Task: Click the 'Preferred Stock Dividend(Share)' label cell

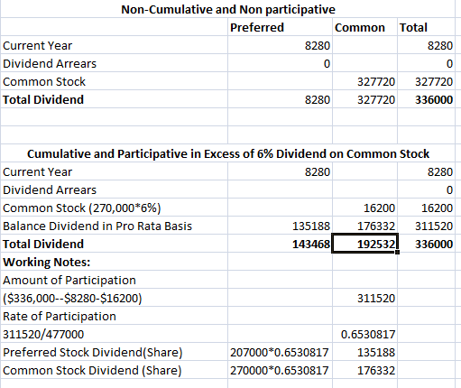Action: [x=115, y=352]
